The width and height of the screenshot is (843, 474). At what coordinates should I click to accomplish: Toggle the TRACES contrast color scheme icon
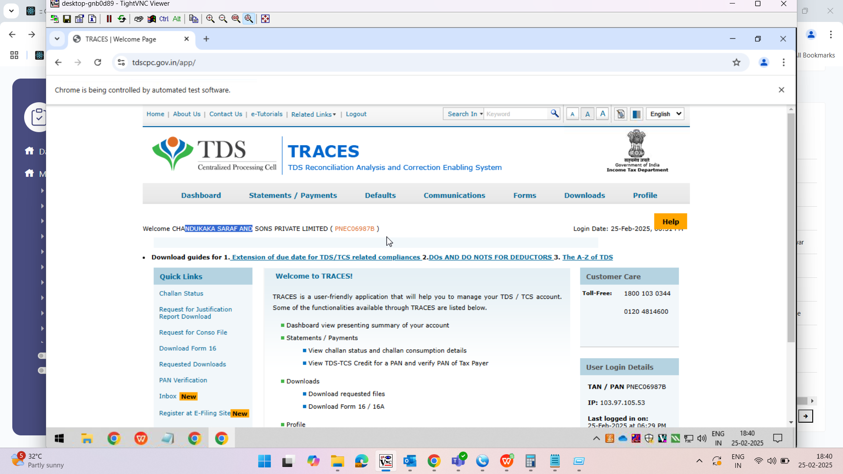point(636,114)
